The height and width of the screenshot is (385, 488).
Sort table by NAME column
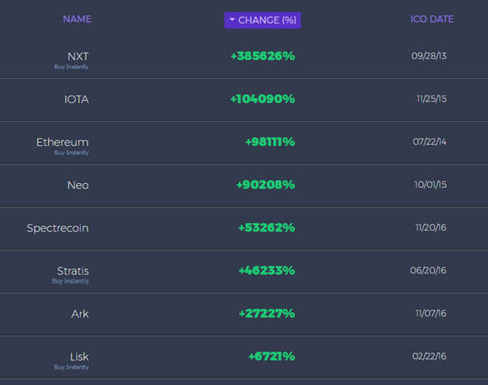tap(77, 19)
